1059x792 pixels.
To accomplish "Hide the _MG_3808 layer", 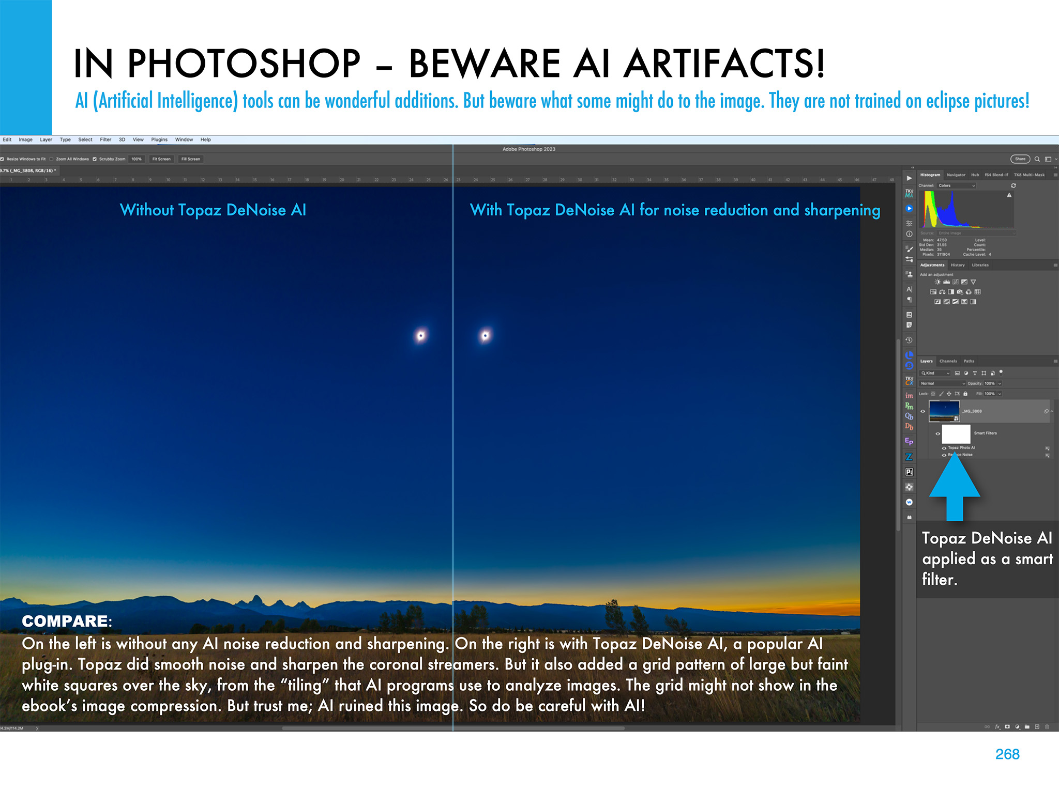I will click(922, 411).
